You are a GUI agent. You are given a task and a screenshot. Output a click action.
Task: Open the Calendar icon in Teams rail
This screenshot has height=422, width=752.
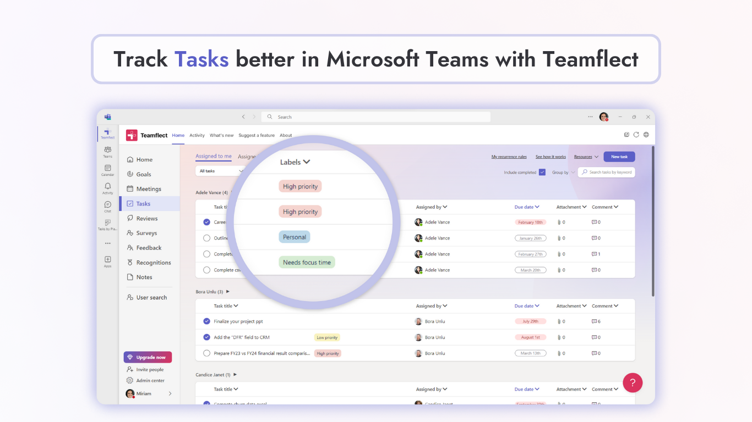click(108, 168)
